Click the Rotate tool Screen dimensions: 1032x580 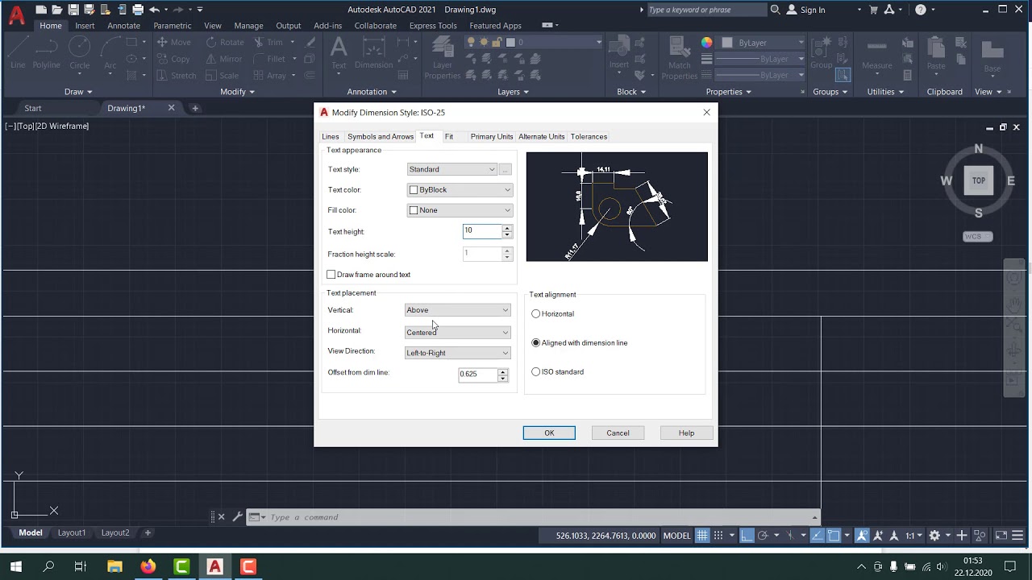[x=225, y=42]
